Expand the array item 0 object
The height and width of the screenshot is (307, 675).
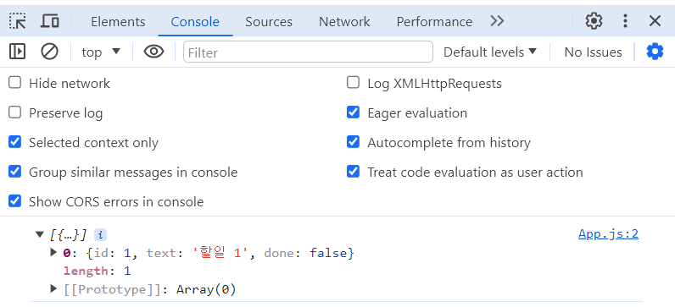click(53, 253)
